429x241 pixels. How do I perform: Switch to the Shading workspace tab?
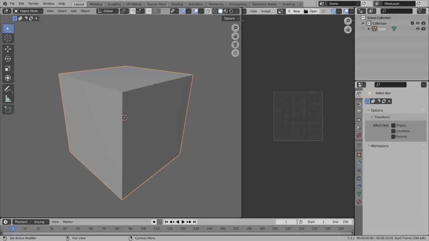[177, 4]
